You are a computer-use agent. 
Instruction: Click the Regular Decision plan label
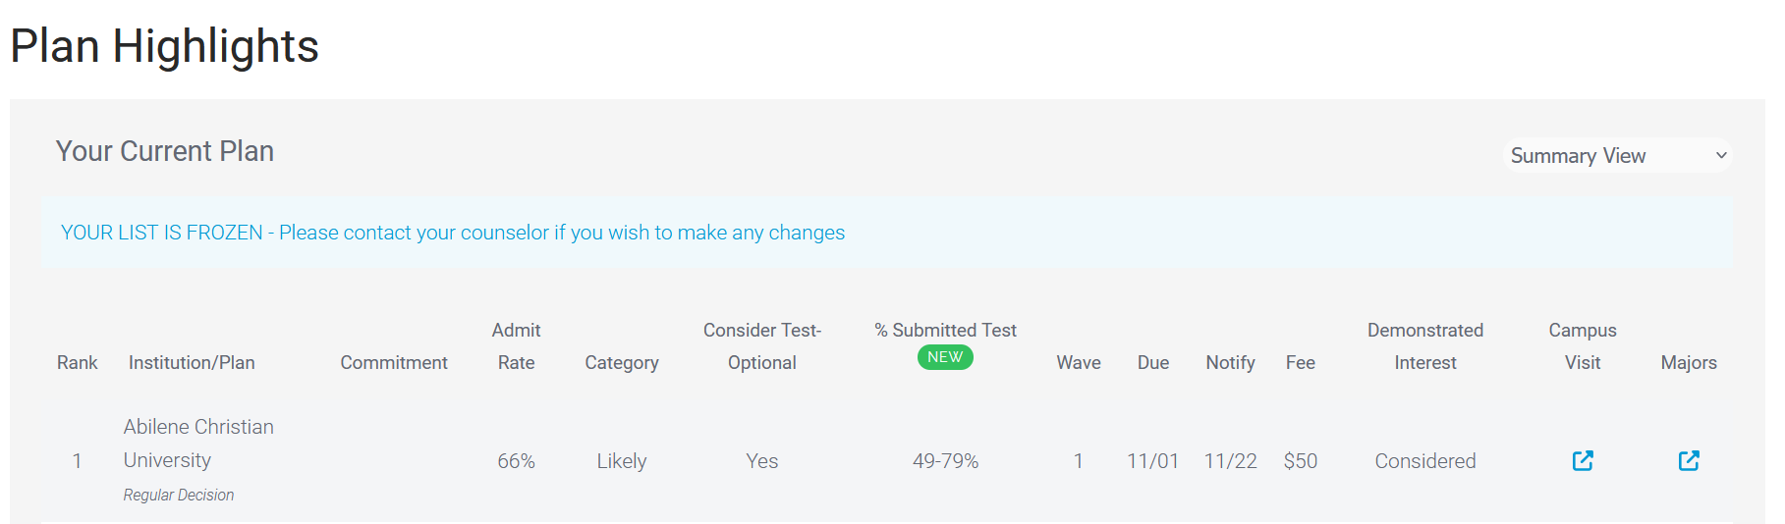point(179,495)
